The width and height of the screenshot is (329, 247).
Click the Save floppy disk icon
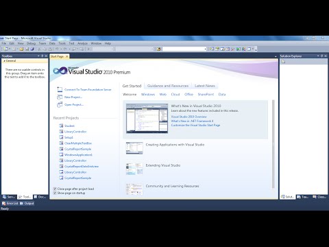pos(27,49)
